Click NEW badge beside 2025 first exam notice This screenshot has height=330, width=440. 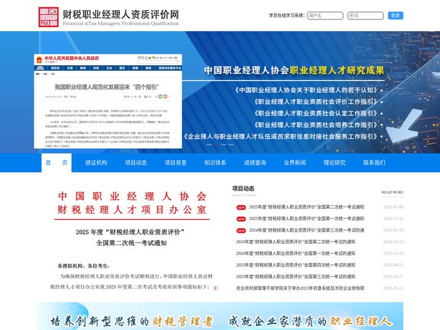pos(241,219)
